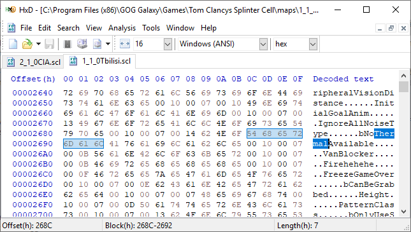Viewport: 411px width, 232px height.
Task: Click offset row 00002640
Action: (32, 93)
